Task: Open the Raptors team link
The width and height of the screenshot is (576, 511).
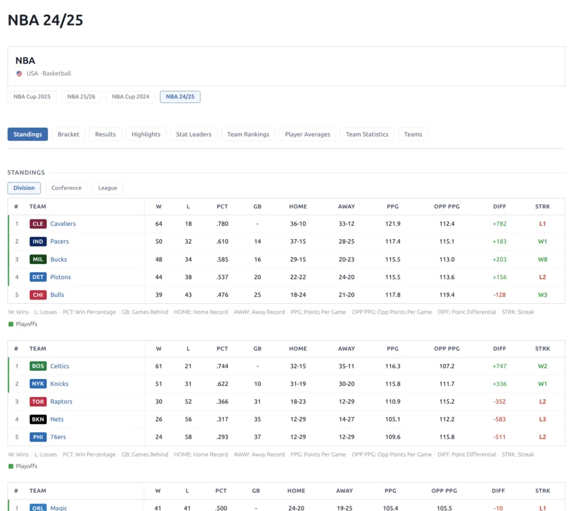Action: (61, 401)
